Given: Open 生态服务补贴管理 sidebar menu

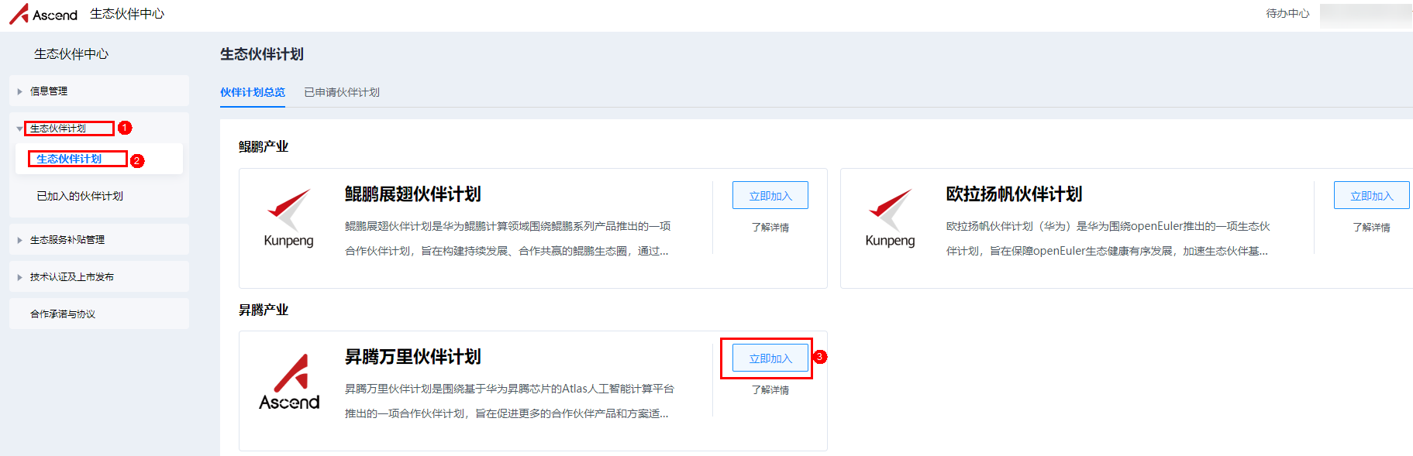Looking at the screenshot, I should click(99, 239).
